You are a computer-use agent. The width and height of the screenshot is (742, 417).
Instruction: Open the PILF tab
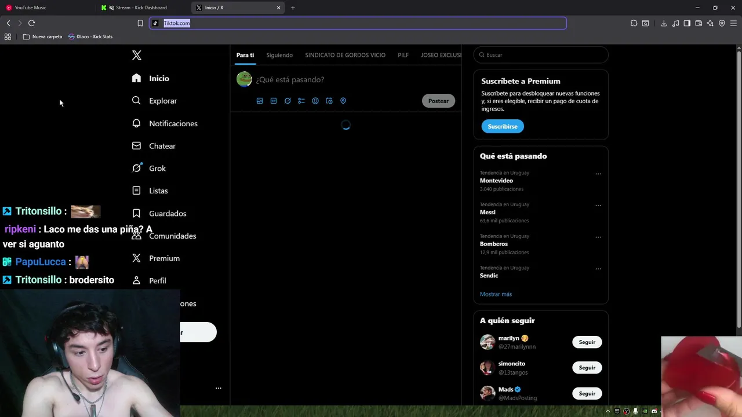pos(403,55)
